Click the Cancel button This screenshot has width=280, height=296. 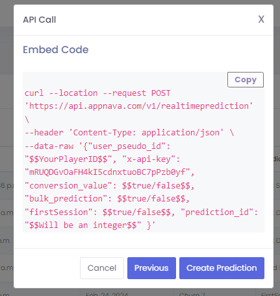tap(102, 268)
